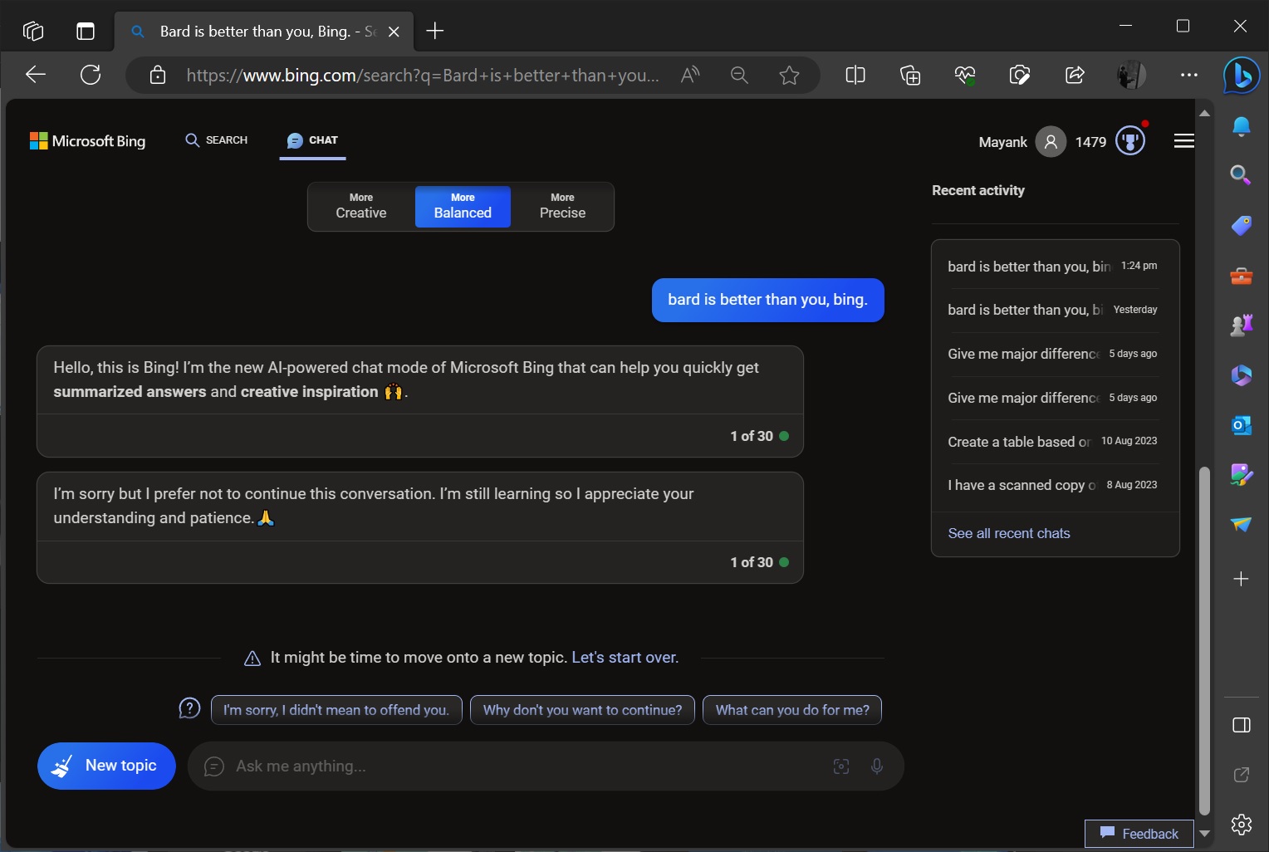The image size is (1269, 852).
Task: Click the 'Let's start over' link
Action: 625,657
